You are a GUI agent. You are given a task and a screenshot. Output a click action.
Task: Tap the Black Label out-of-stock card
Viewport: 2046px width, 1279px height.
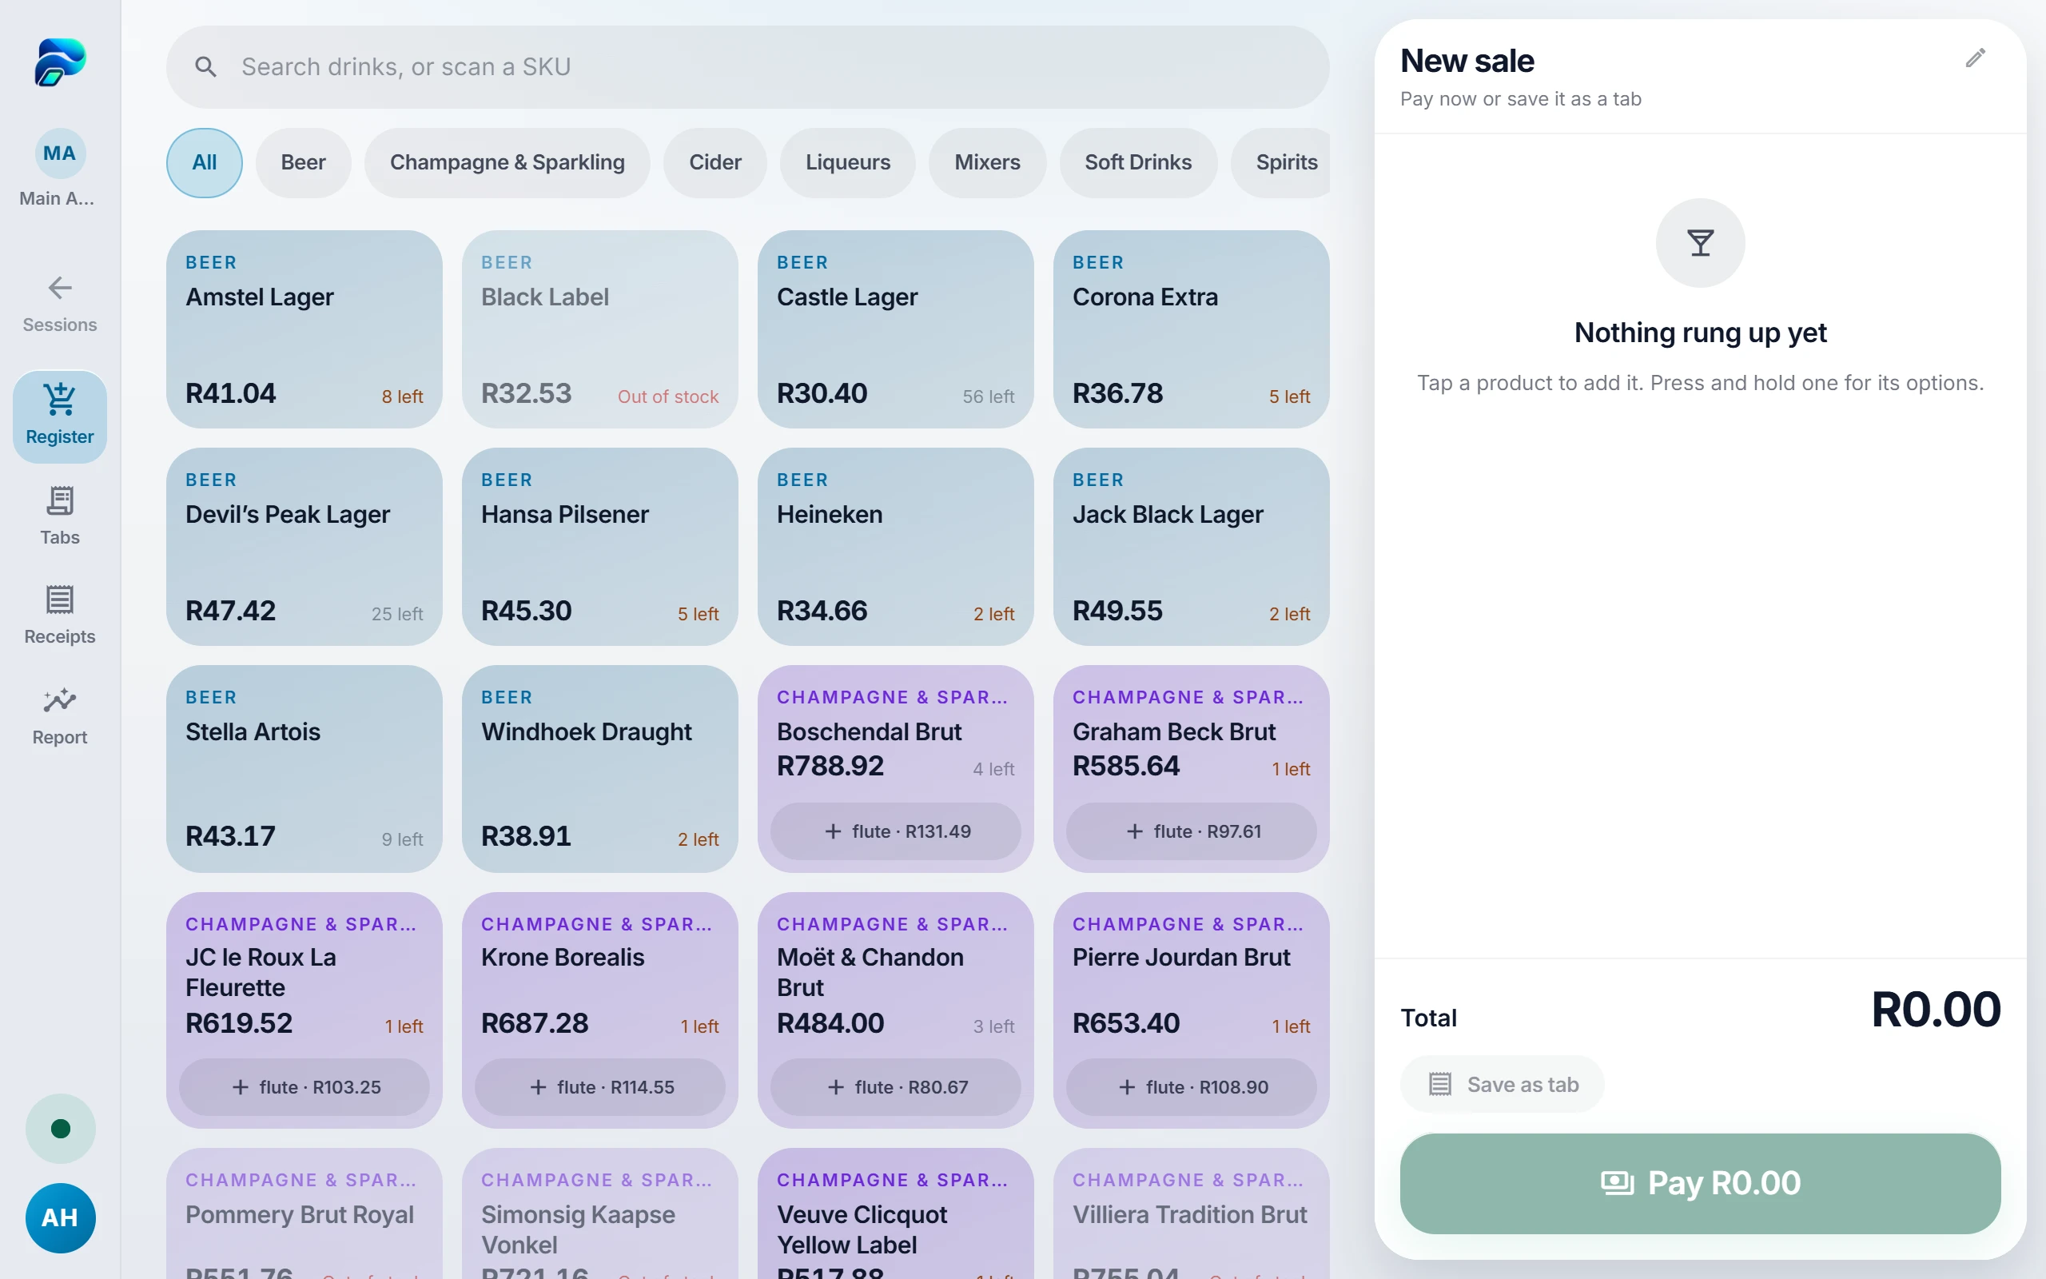point(600,329)
